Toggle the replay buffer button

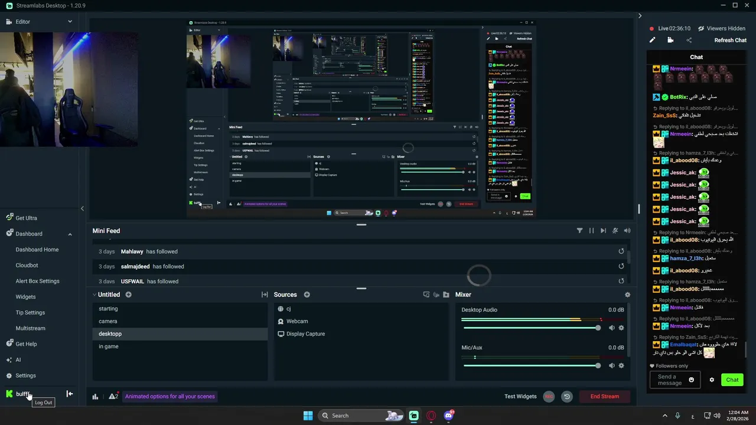click(x=567, y=396)
